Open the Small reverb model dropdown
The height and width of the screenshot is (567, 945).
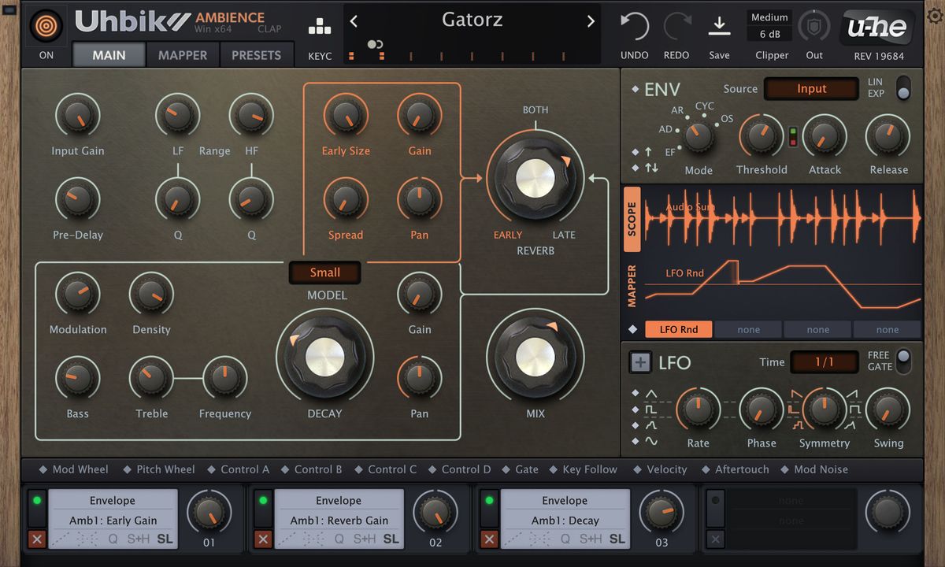324,272
